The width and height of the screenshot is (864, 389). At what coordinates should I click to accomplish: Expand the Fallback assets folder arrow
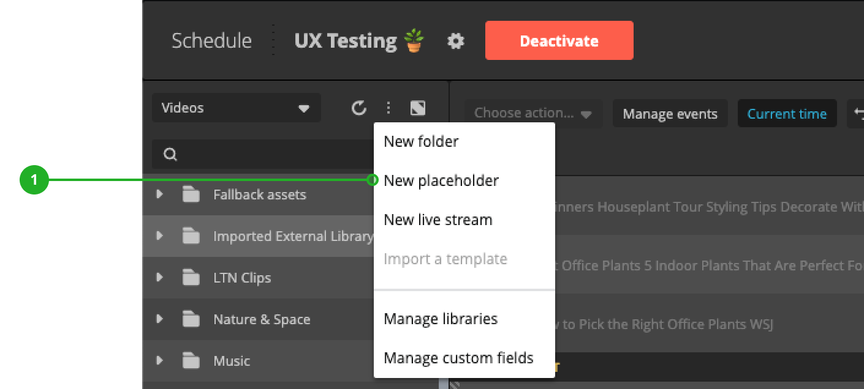click(160, 194)
